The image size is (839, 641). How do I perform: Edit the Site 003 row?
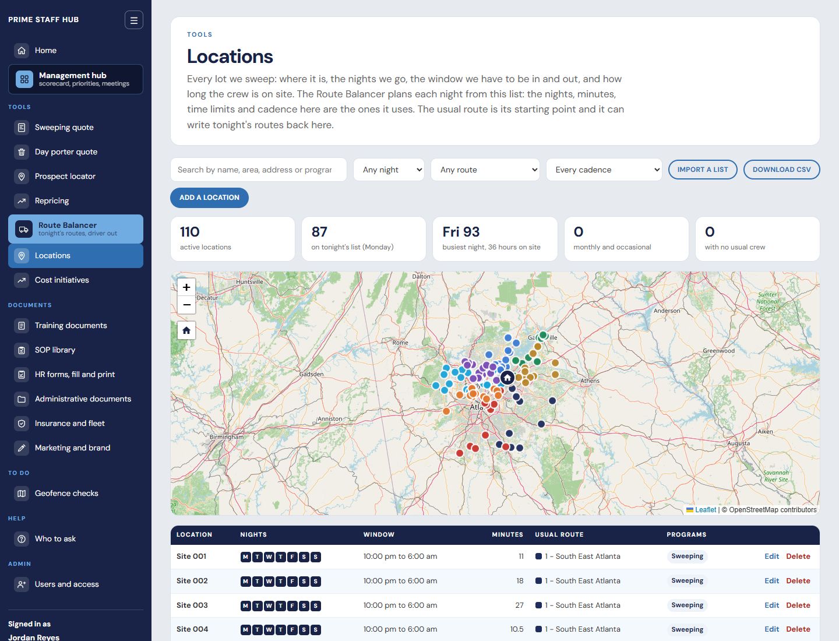[x=771, y=605]
